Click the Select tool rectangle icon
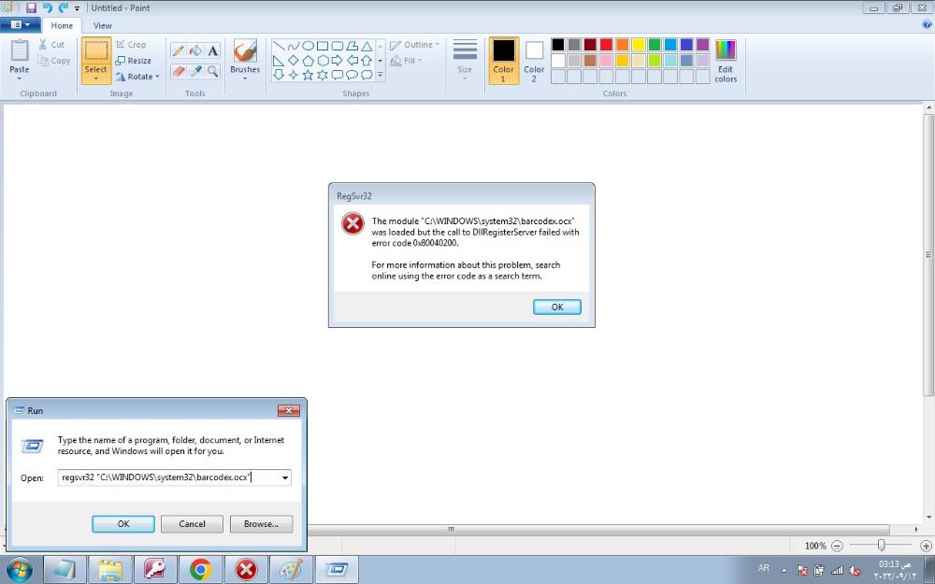This screenshot has width=935, height=584. coord(96,51)
